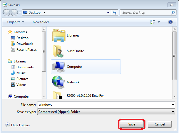Select Documents library in navigation pane
This screenshot has width=179, height=133.
[25, 67]
